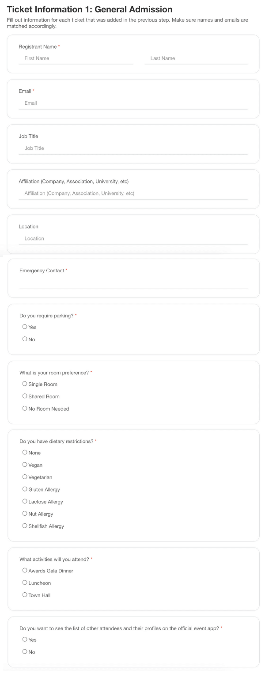Select Awards Gala Dinner activity
The image size is (265, 678).
coord(25,571)
